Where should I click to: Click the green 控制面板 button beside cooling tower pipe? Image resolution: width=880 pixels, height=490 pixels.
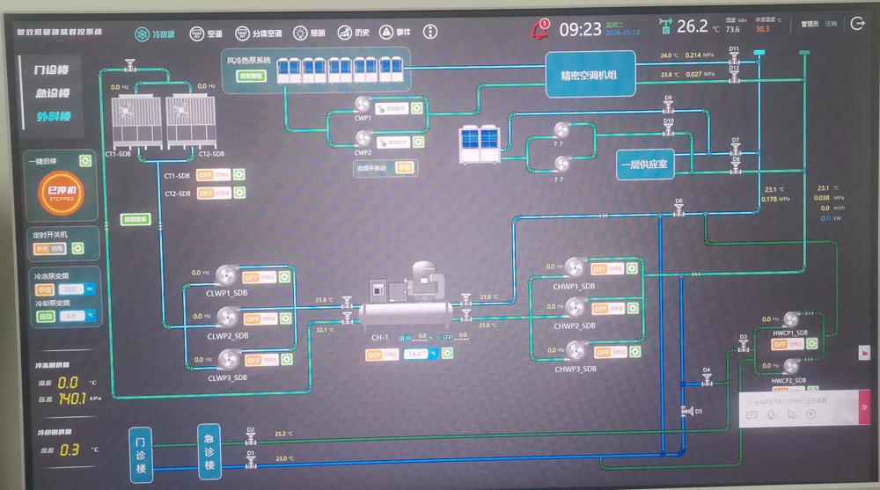click(x=136, y=219)
